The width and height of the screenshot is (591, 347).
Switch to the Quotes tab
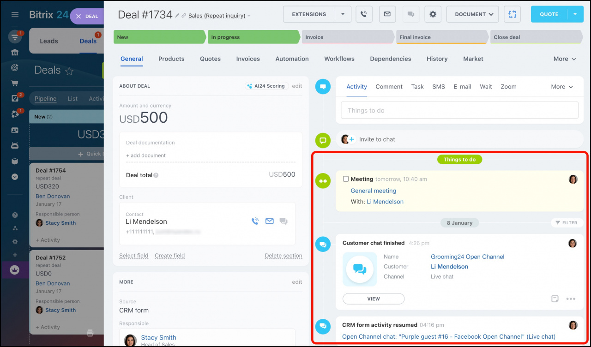pyautogui.click(x=210, y=59)
